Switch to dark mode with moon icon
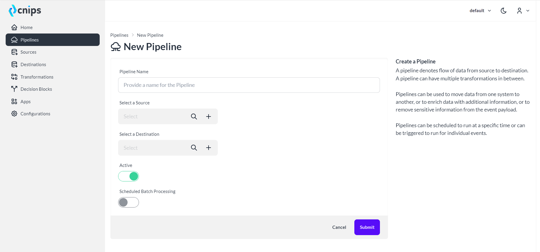Screen dimensions: 540x252 coord(503,11)
